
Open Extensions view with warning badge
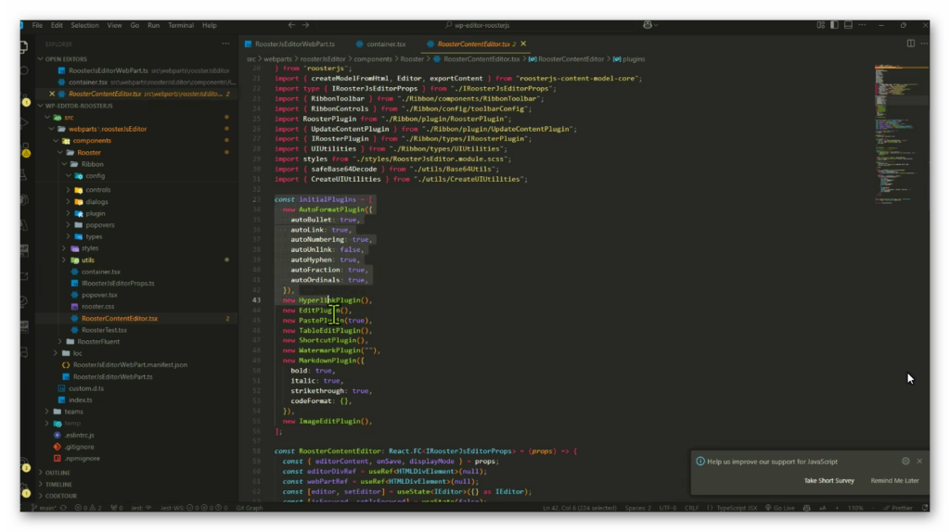25,149
